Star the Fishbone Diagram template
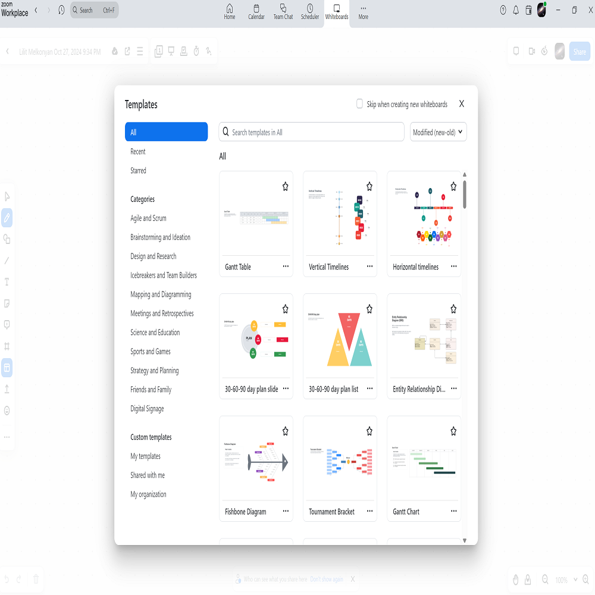The height and width of the screenshot is (595, 595). click(x=285, y=431)
